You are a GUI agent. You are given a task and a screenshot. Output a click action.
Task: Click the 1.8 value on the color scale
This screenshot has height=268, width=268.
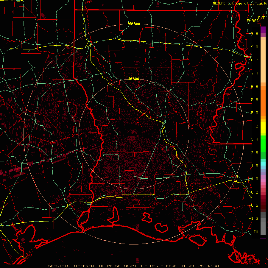[x=255, y=166]
